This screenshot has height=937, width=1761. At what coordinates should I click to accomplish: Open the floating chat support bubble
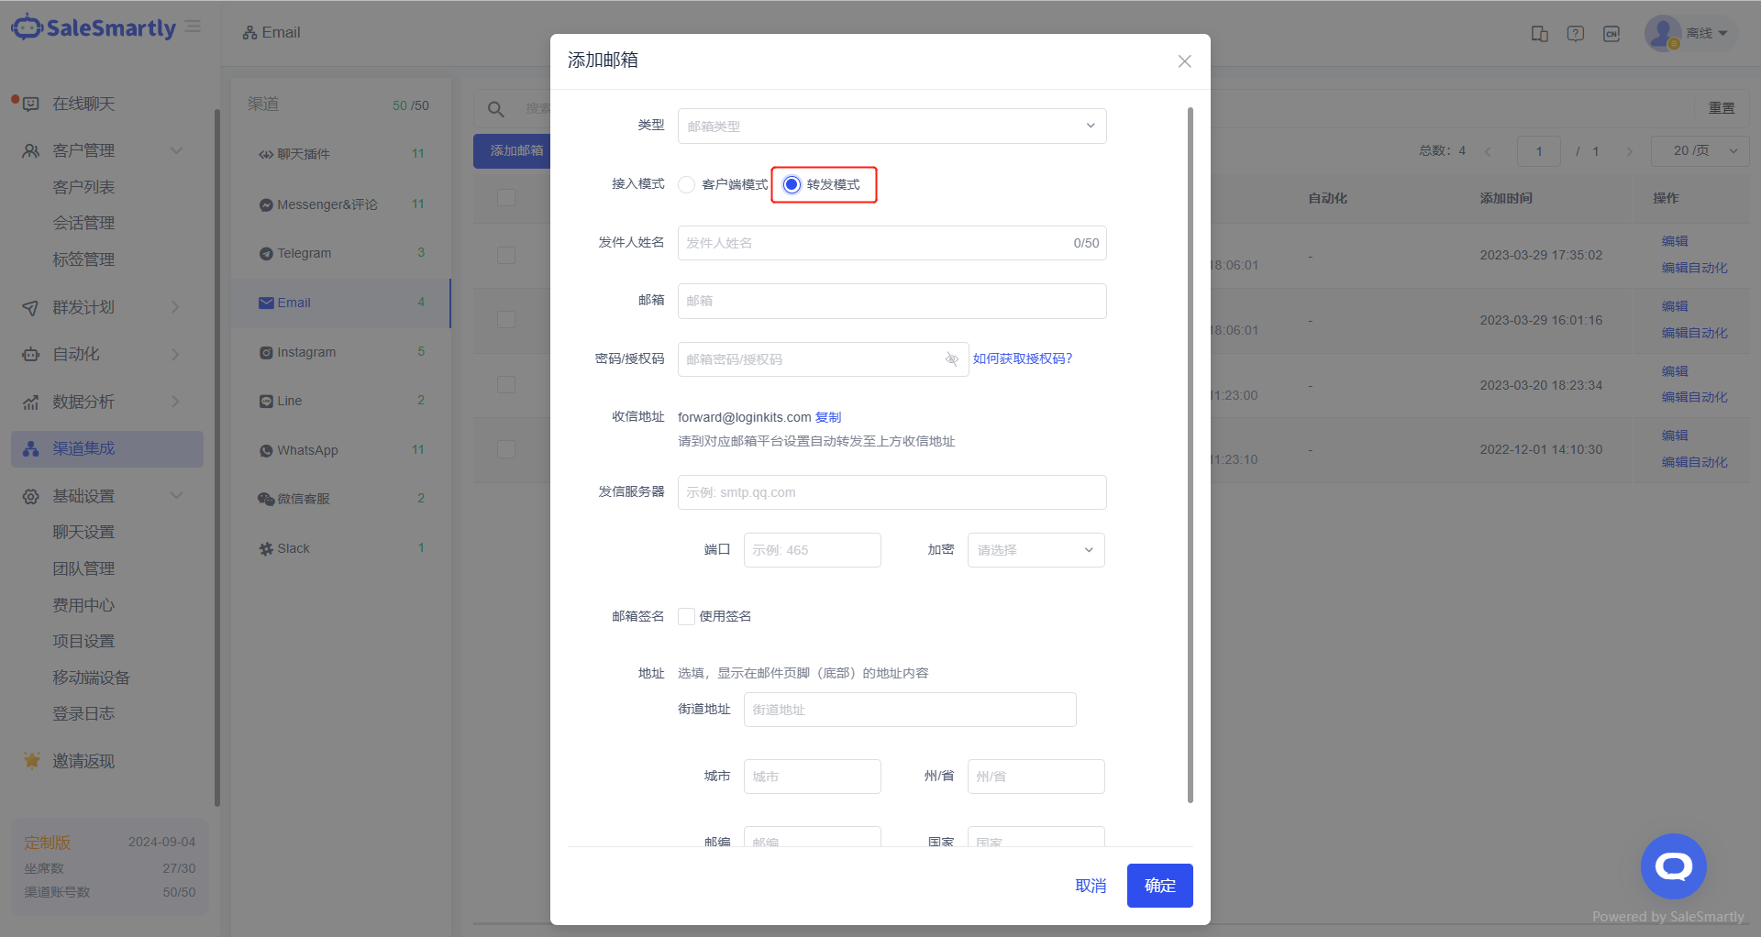click(x=1673, y=866)
